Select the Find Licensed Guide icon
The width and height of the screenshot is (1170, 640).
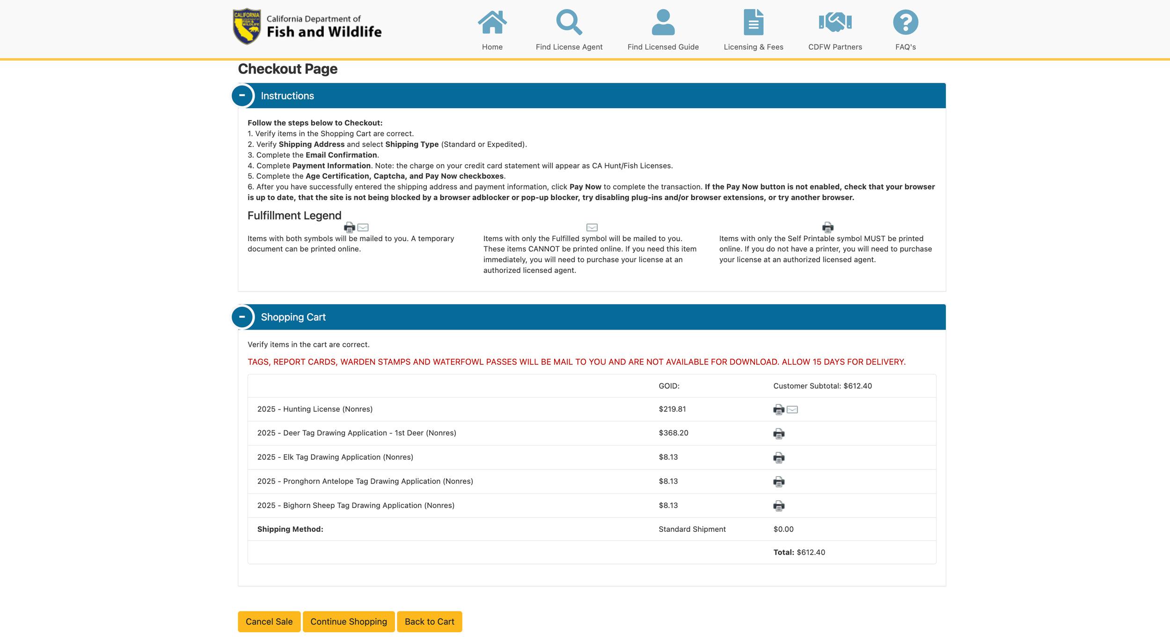[x=662, y=21]
